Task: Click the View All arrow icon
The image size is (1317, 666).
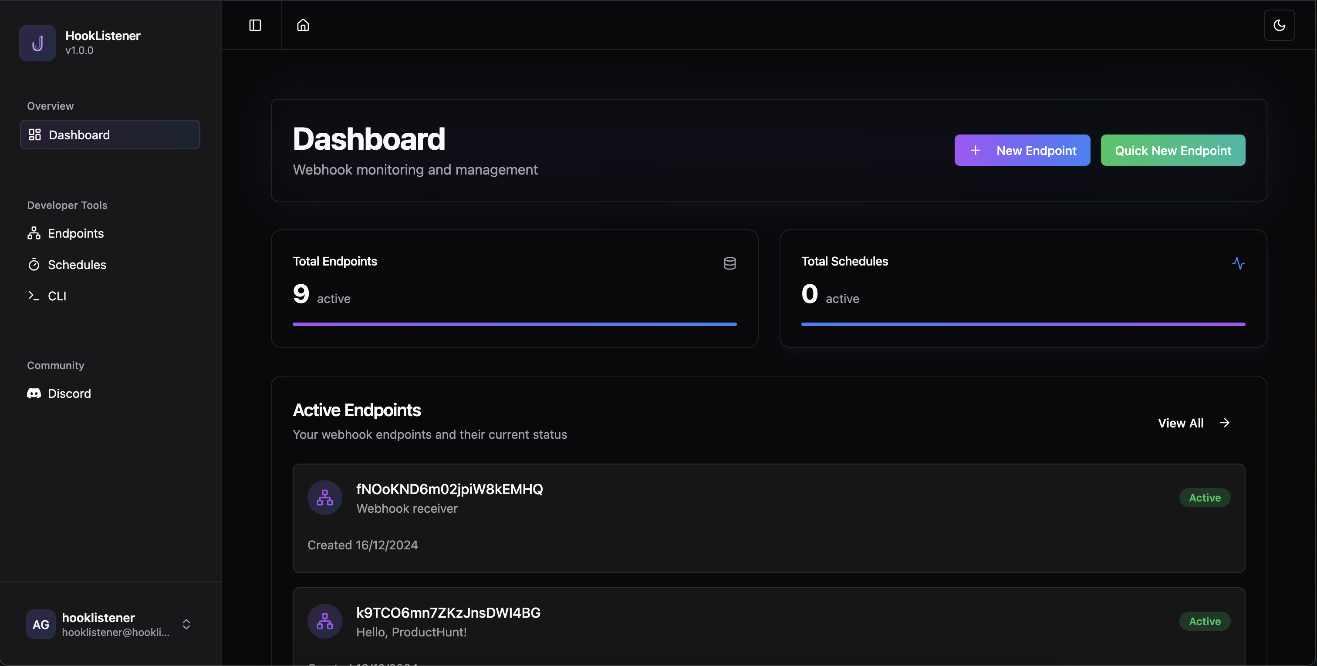Action: [x=1225, y=423]
